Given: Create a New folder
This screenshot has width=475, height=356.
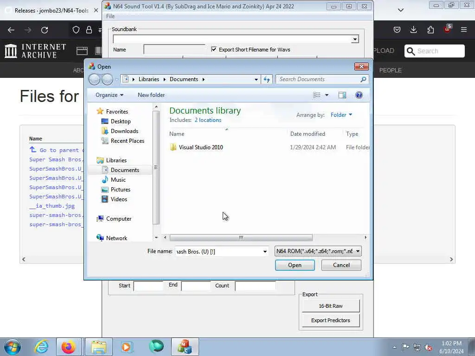Looking at the screenshot, I should pyautogui.click(x=151, y=95).
